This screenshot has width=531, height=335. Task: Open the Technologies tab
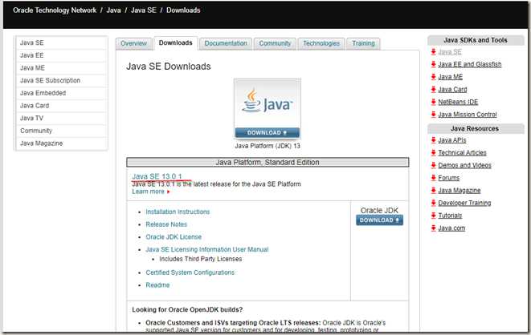pyautogui.click(x=321, y=43)
